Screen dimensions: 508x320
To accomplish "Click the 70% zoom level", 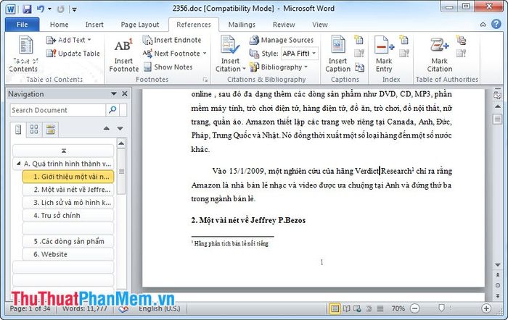I will (x=398, y=308).
